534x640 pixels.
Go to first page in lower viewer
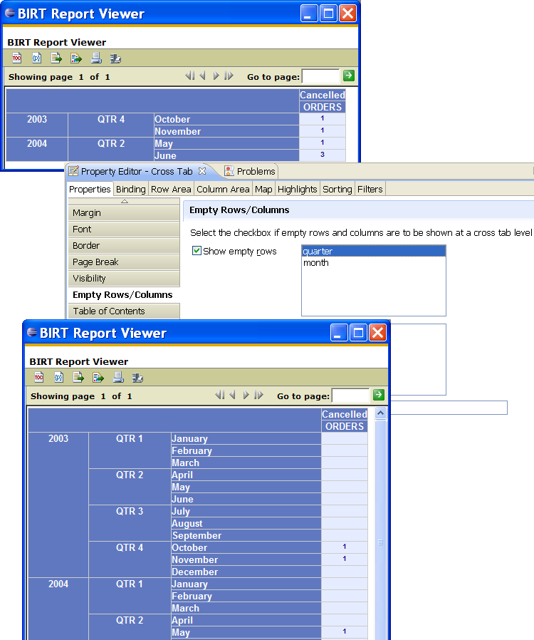click(x=220, y=395)
